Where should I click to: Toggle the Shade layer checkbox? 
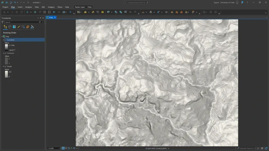[x=6, y=66]
